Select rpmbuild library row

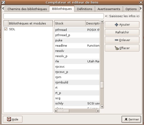click(77, 82)
